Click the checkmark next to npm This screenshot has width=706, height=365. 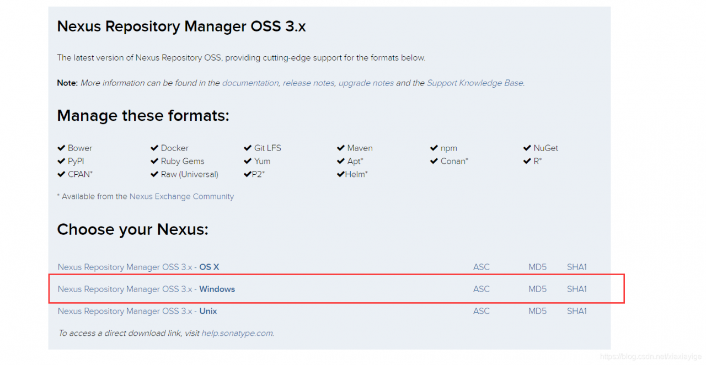point(434,148)
